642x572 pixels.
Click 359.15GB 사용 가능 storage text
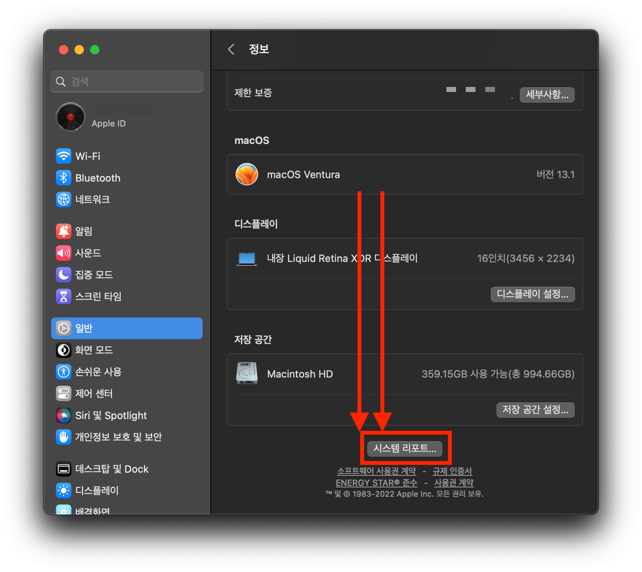coord(498,374)
